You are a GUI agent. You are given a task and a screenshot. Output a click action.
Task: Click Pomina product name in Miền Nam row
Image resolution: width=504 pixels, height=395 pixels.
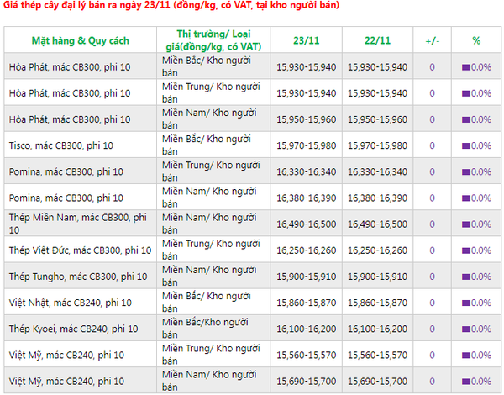coord(66,198)
